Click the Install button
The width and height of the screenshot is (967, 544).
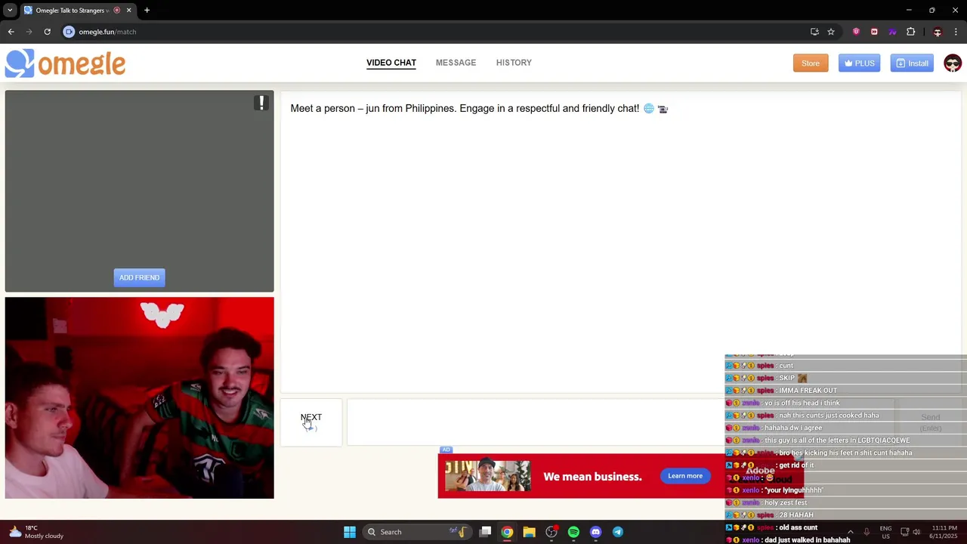point(912,63)
